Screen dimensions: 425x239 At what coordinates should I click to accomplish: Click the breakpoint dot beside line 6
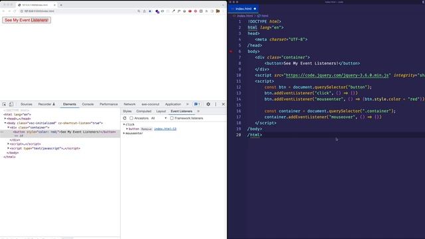231,51
